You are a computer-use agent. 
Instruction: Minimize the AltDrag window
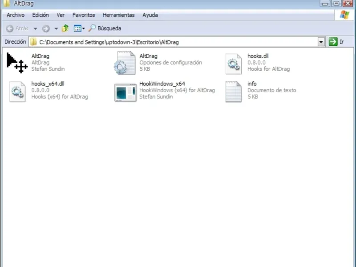(x=325, y=3)
